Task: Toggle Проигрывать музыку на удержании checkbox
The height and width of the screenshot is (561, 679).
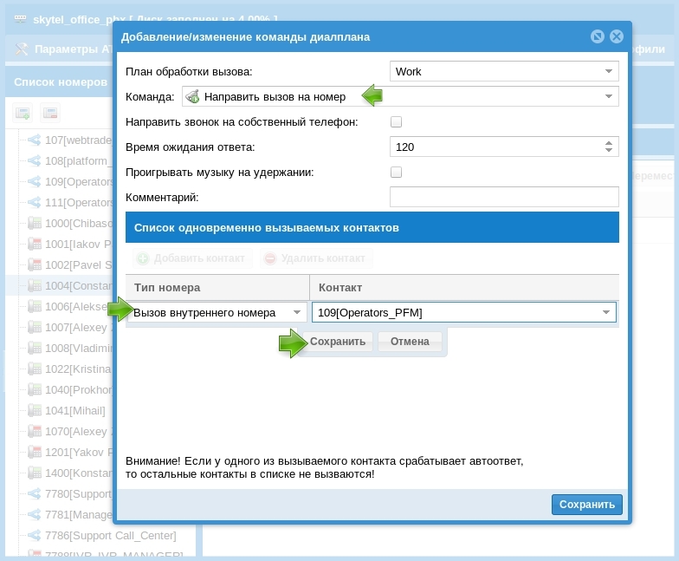Action: coord(397,173)
